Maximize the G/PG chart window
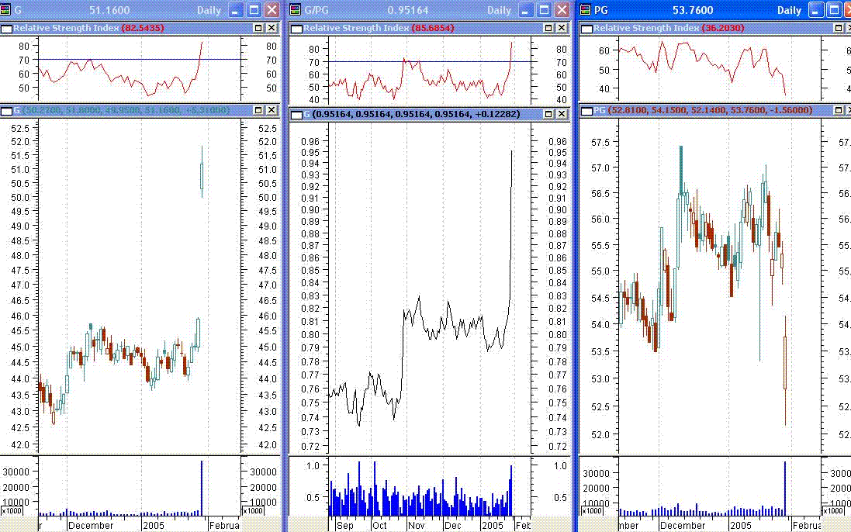The width and height of the screenshot is (851, 532). 544,10
